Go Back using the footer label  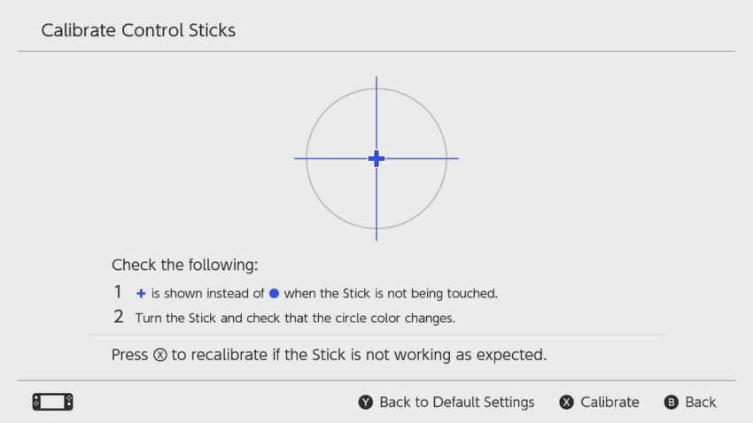[701, 402]
